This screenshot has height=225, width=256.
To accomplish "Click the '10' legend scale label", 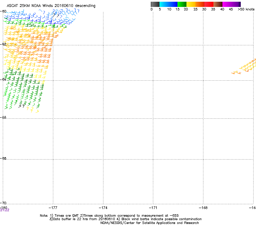I will click(169, 9).
